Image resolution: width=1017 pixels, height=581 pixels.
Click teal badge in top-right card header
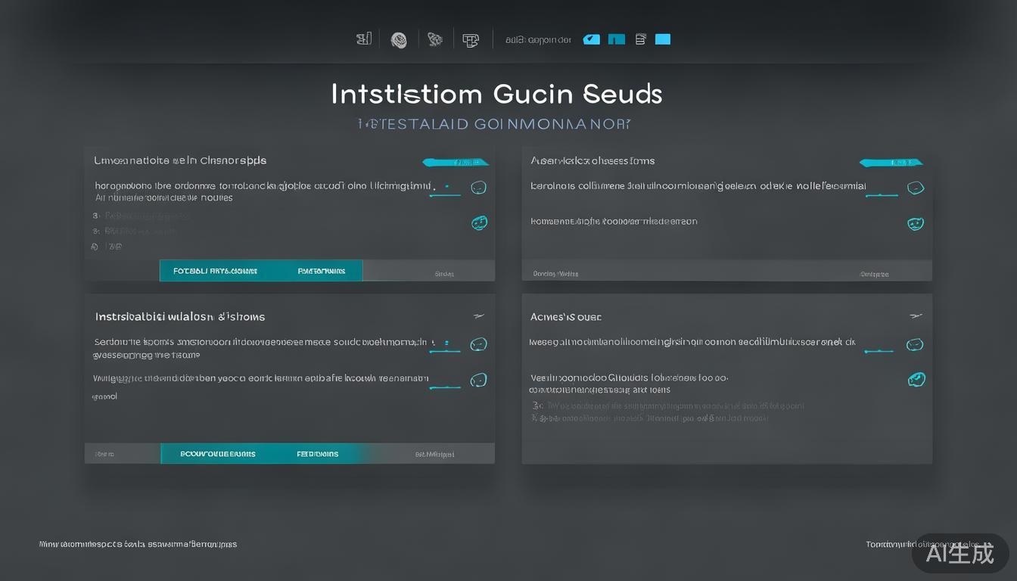(891, 163)
